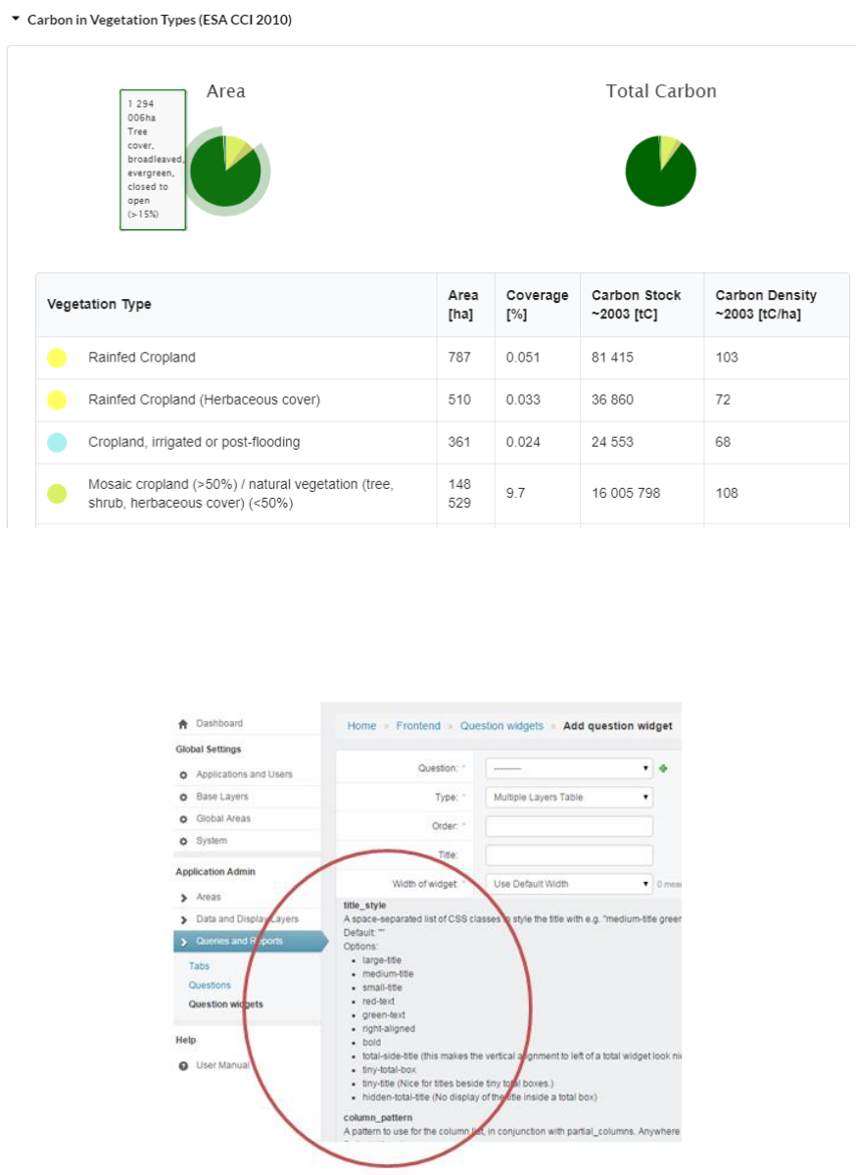
Task: Collapse the Carbon in Vegetation Types section
Action: click(15, 19)
